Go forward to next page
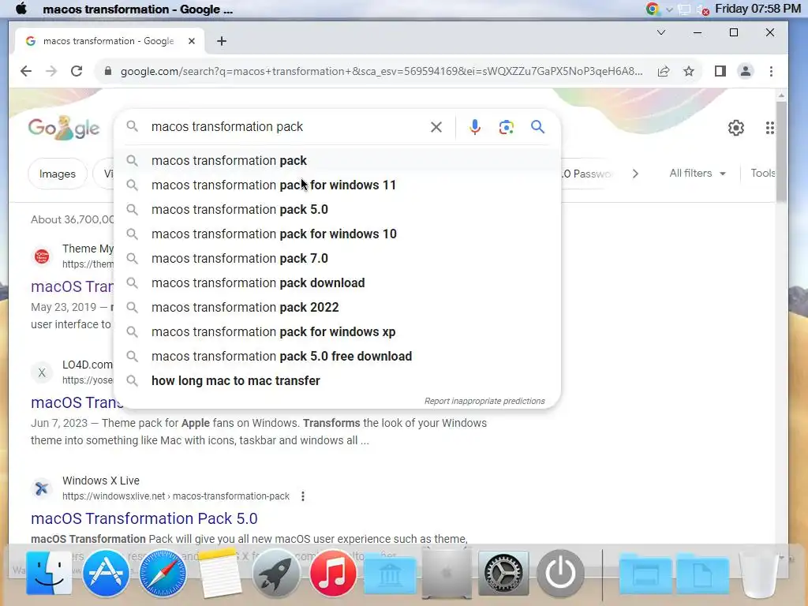This screenshot has height=606, width=808. coord(51,71)
